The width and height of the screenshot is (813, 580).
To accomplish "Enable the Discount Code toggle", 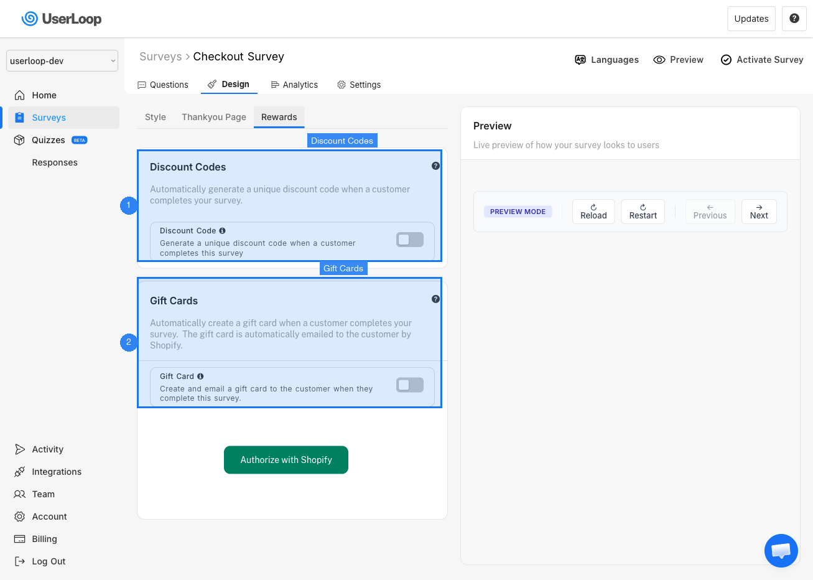I will (x=410, y=240).
